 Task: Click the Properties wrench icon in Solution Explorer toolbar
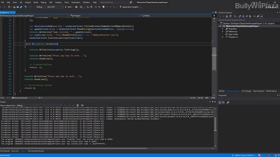click(x=258, y=16)
